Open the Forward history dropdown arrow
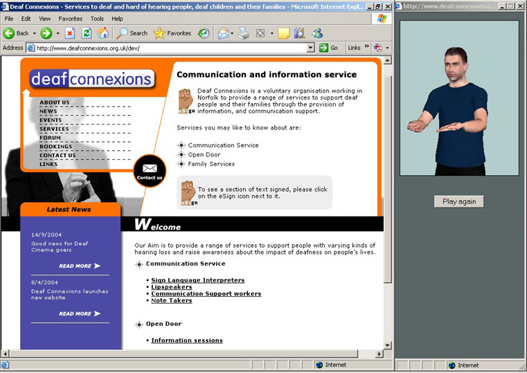 [57, 33]
